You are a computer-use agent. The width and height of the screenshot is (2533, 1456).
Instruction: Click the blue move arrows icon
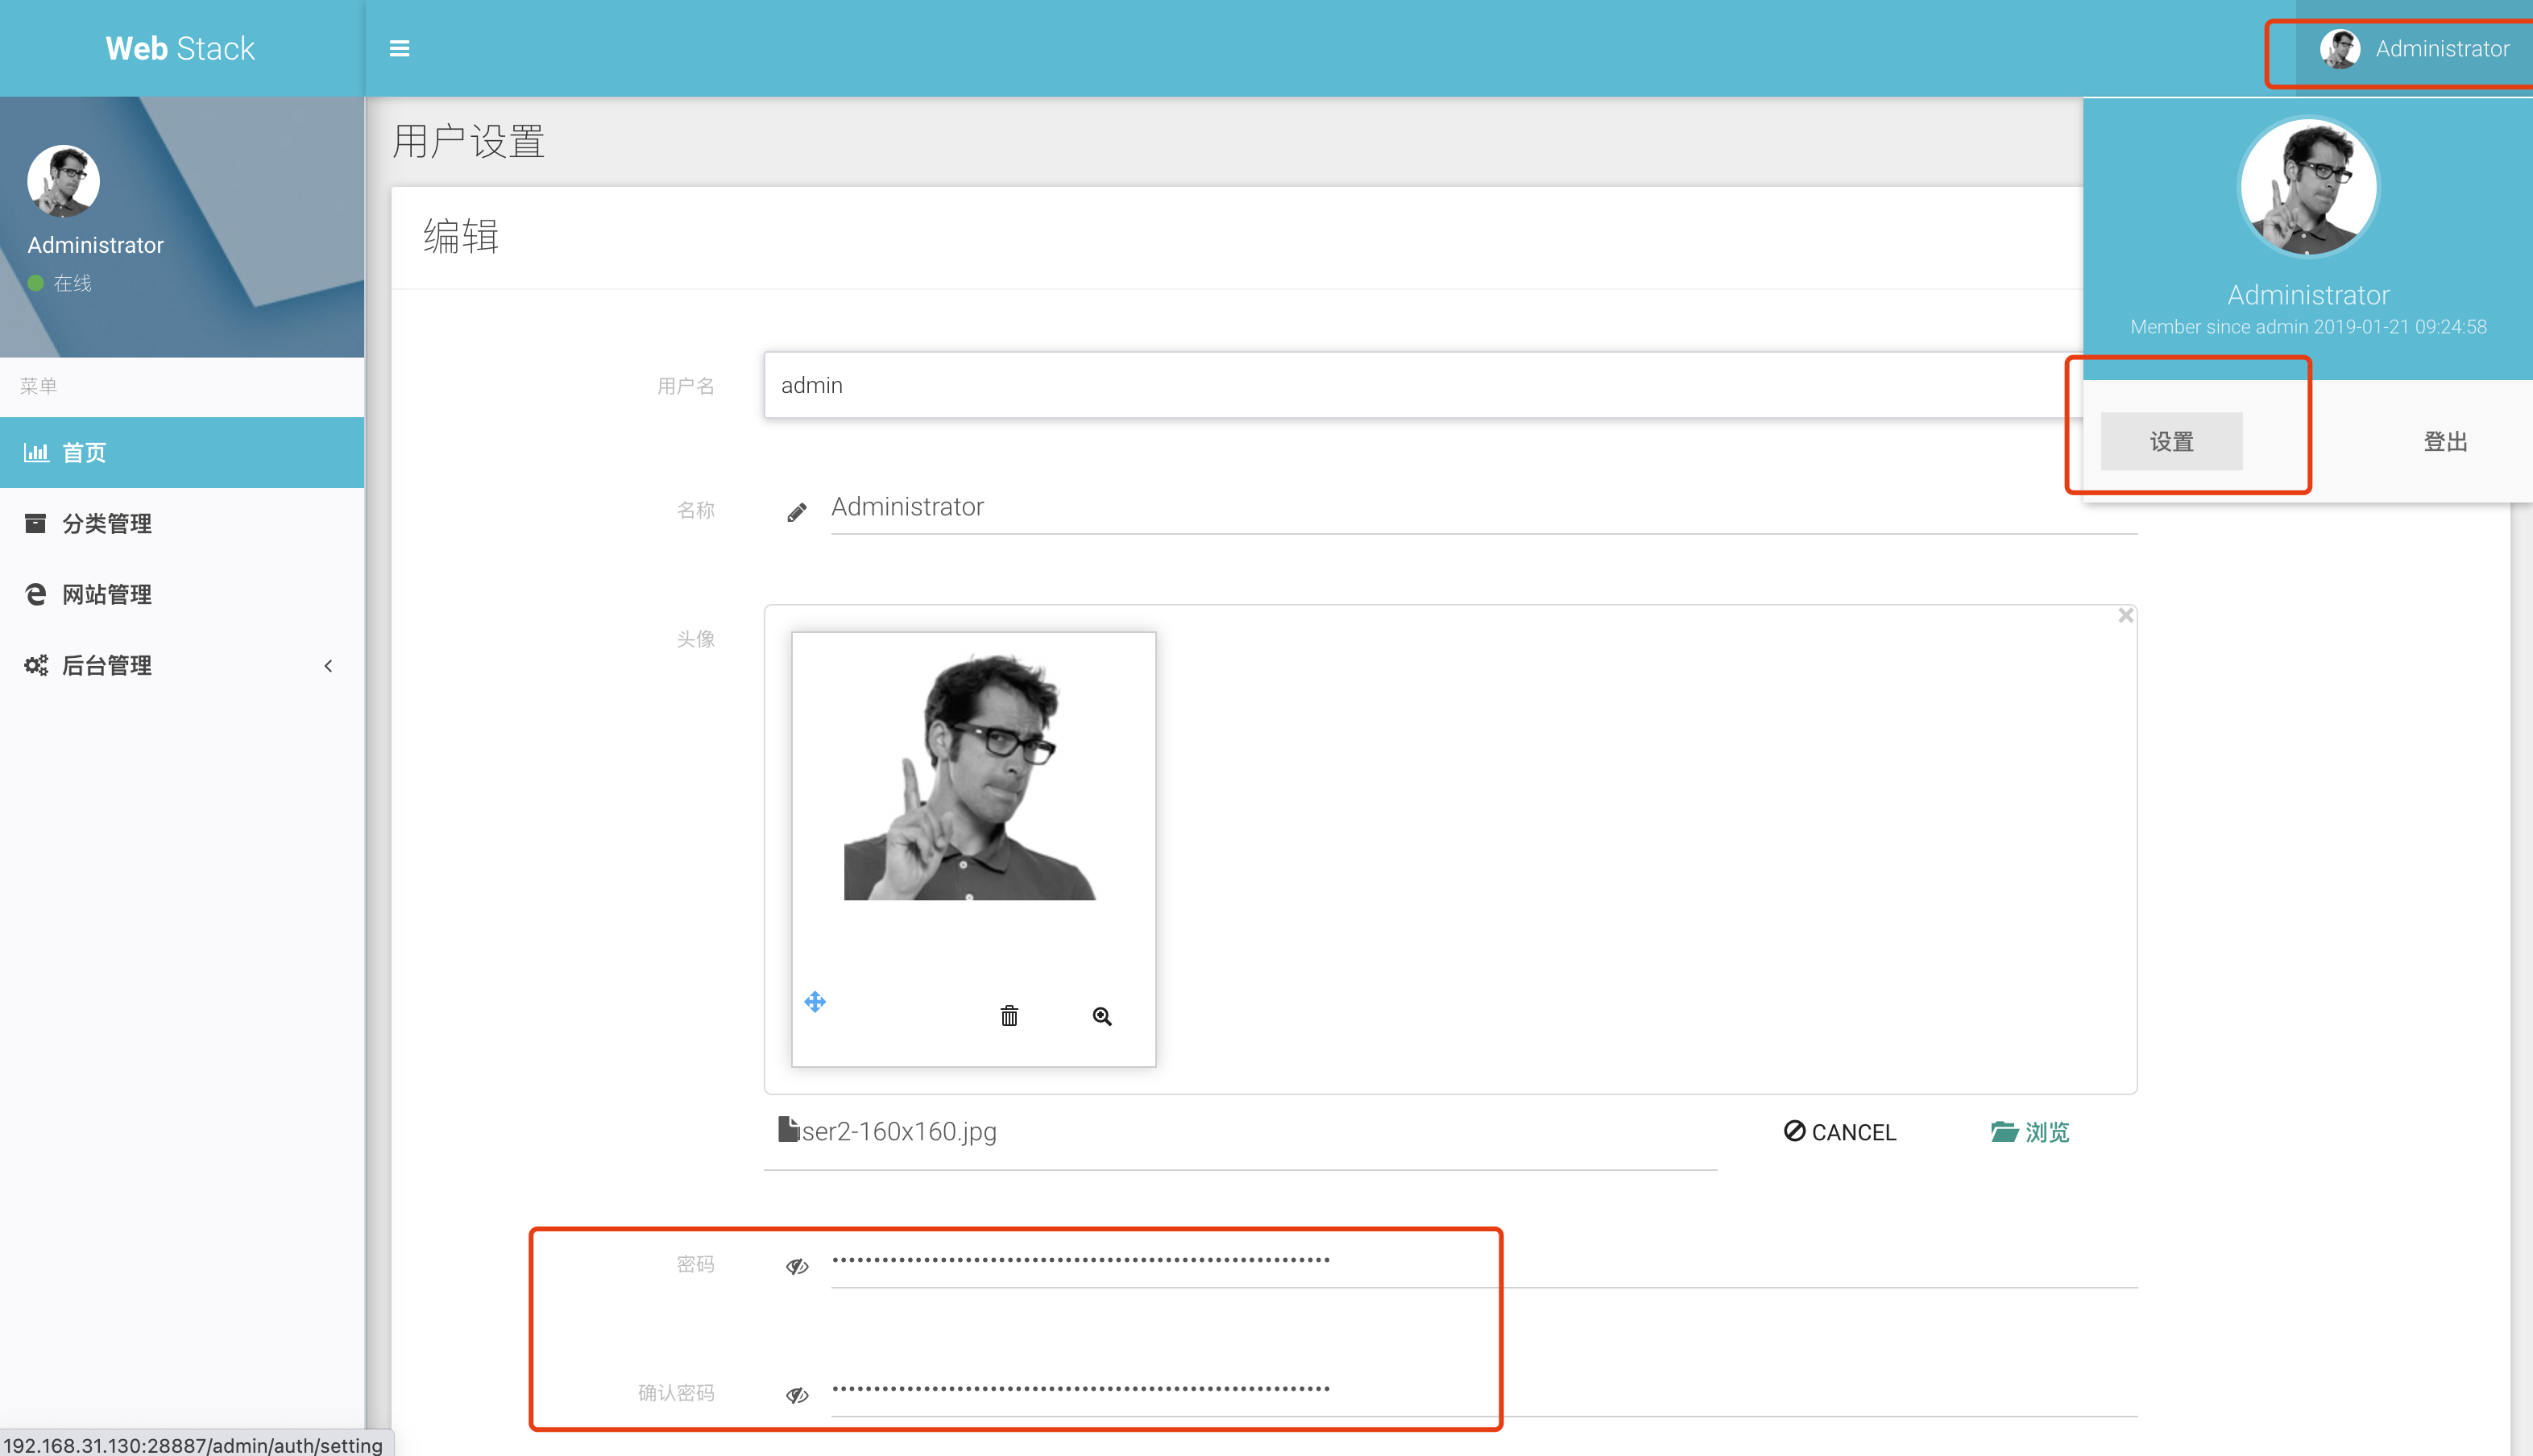815,1001
